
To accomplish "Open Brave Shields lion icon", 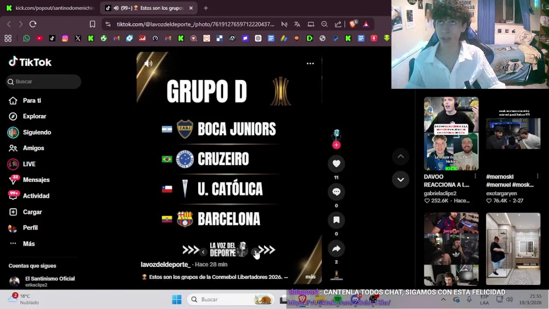I will (x=353, y=24).
